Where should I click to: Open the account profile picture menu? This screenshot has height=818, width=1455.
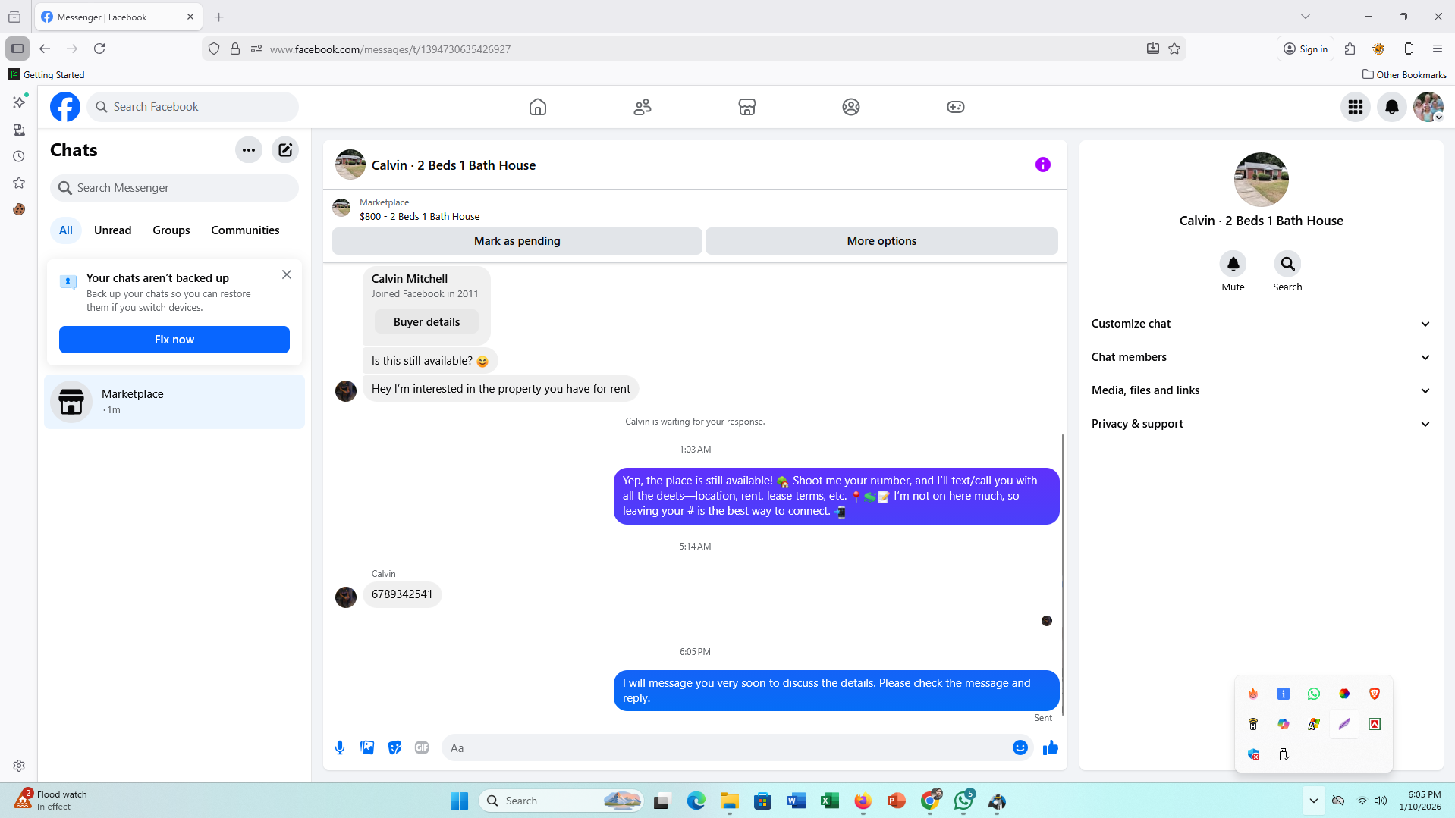click(1428, 107)
